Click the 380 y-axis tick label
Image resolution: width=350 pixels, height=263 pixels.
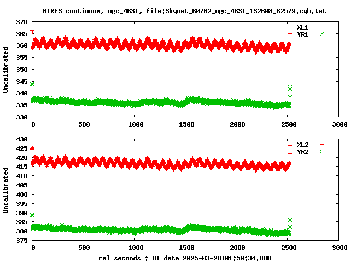point(22,231)
